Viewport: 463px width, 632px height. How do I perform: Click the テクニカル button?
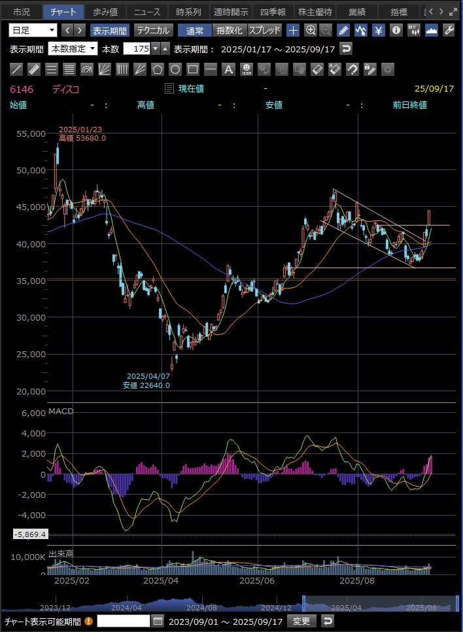pyautogui.click(x=153, y=30)
